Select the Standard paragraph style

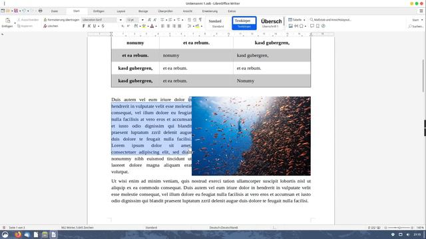(218, 23)
